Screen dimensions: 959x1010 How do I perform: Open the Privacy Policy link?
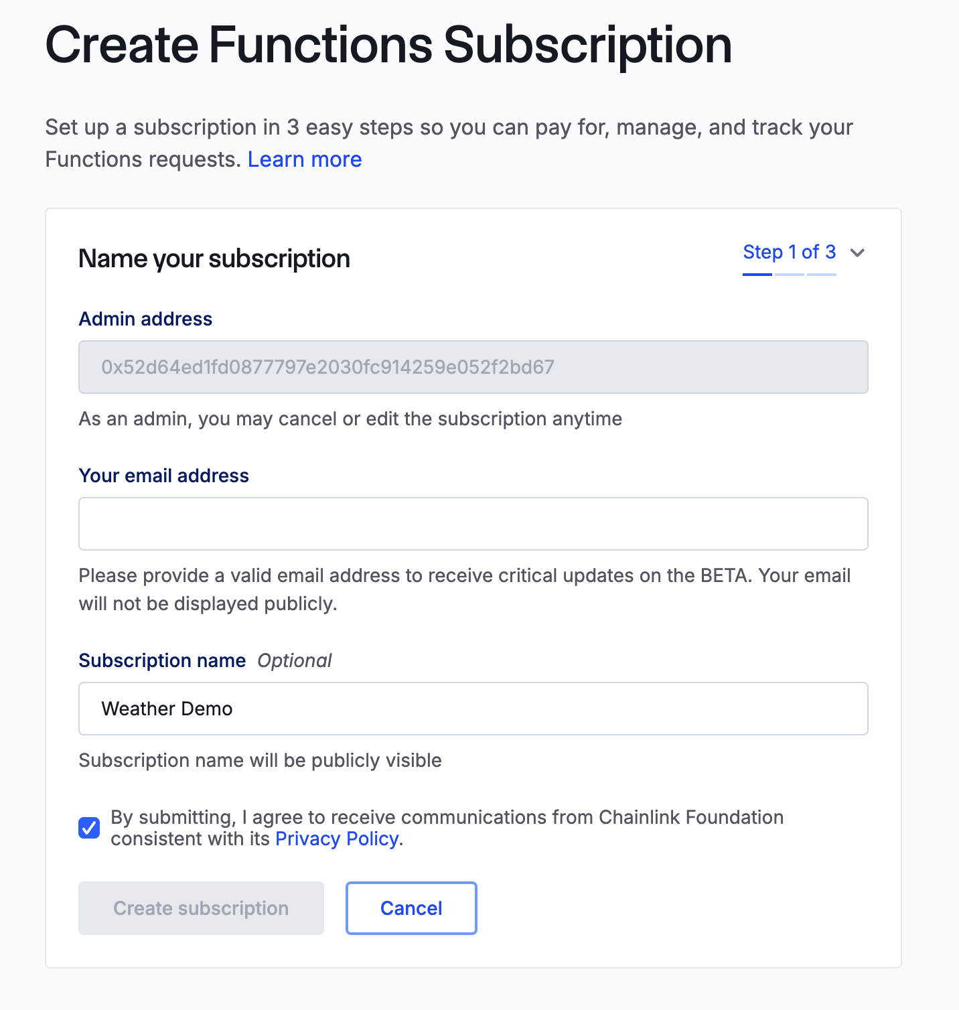337,839
